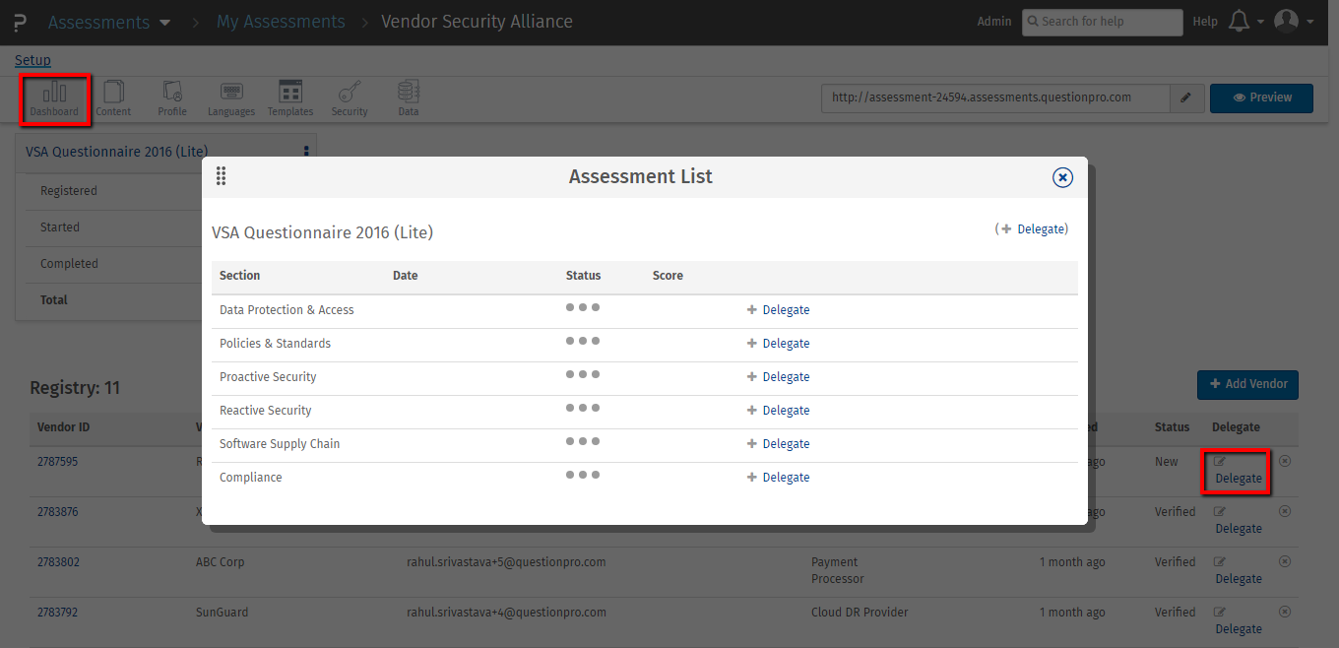
Task: Click the pencil icon beside assessment URL
Action: (1186, 97)
